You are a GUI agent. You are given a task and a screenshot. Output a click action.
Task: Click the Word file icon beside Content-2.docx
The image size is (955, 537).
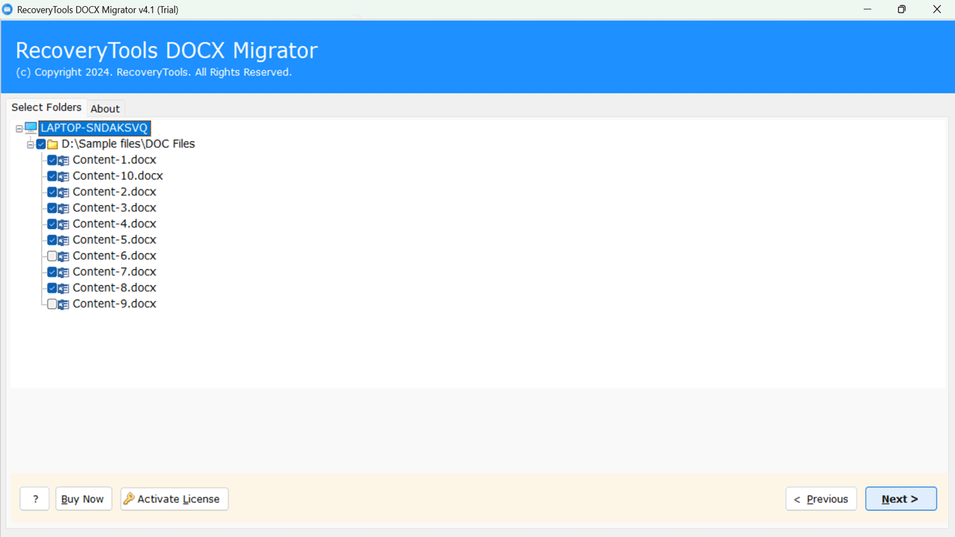(63, 192)
